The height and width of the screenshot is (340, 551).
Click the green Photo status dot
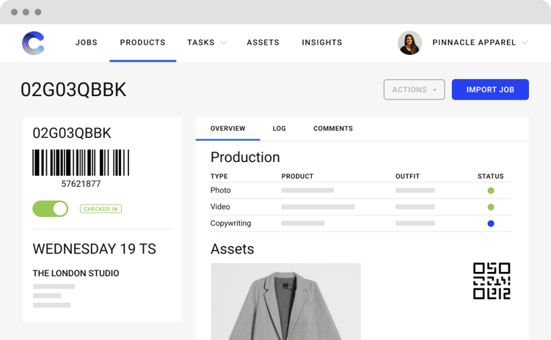pos(491,191)
